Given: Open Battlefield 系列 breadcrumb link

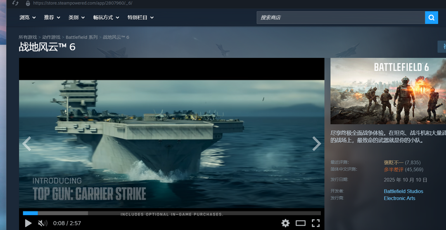Looking at the screenshot, I should tap(82, 37).
